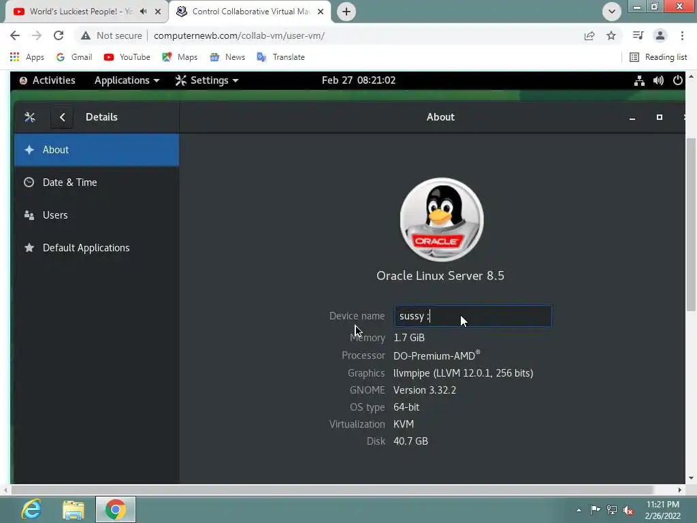Show hidden tray icons arrow
Viewport: 697px width, 523px height.
click(579, 510)
